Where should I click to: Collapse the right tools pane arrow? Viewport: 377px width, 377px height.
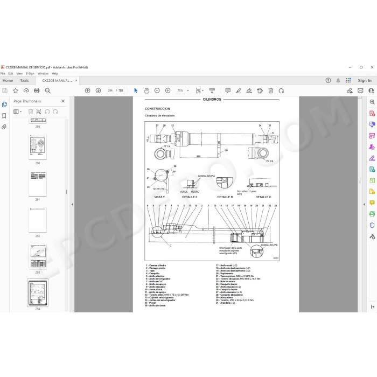364,204
